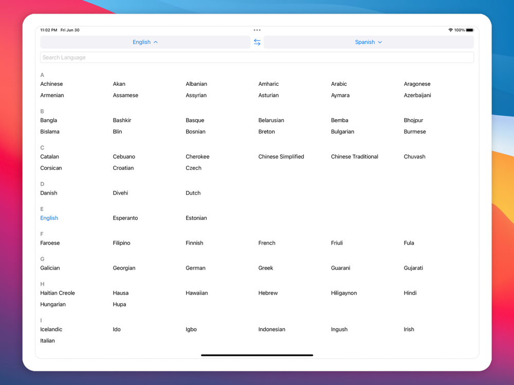Pick German language
The height and width of the screenshot is (385, 514).
[x=195, y=268]
